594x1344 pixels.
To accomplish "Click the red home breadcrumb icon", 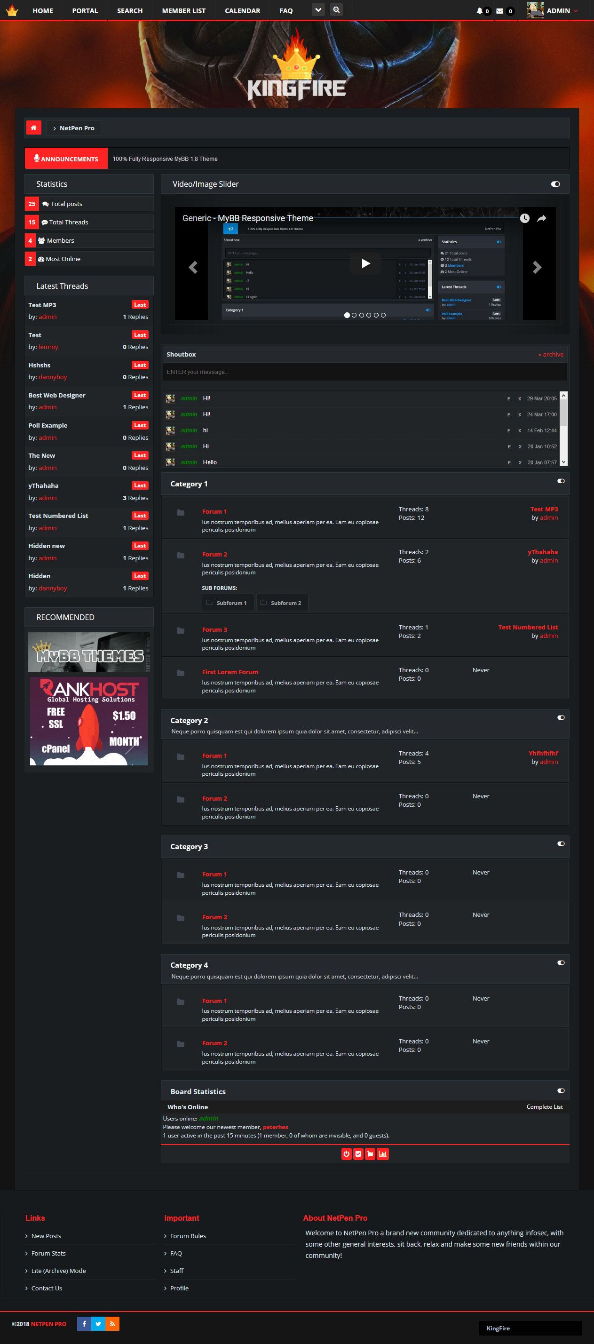I will click(34, 128).
